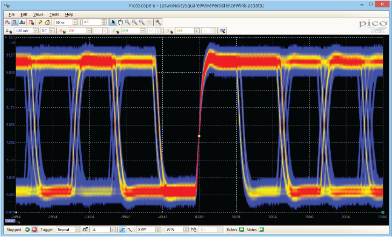Click the Home icon in toolbar
This screenshot has height=237, width=392.
tap(47, 23)
